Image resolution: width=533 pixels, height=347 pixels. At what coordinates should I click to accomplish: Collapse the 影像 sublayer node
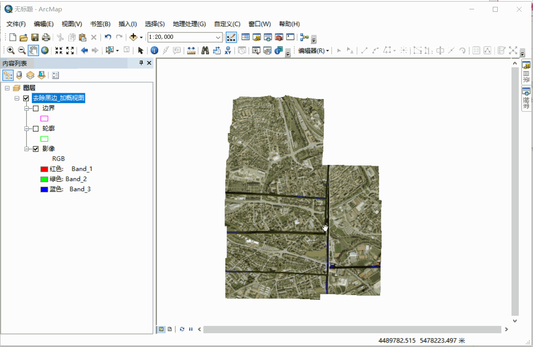point(26,149)
